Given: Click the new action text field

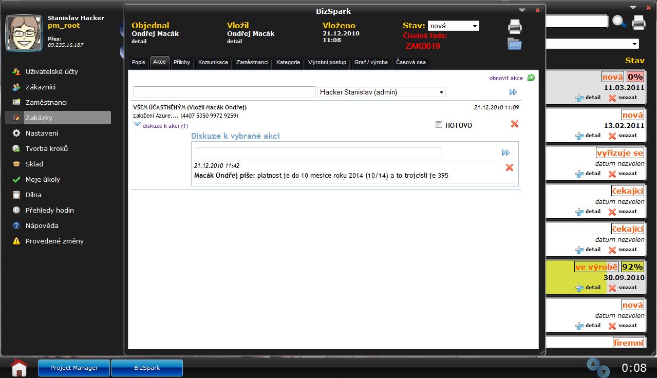Looking at the screenshot, I should tap(224, 92).
